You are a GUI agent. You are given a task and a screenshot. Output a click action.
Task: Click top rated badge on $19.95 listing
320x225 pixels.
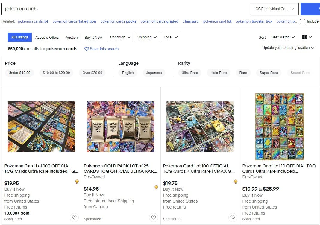coord(77,181)
